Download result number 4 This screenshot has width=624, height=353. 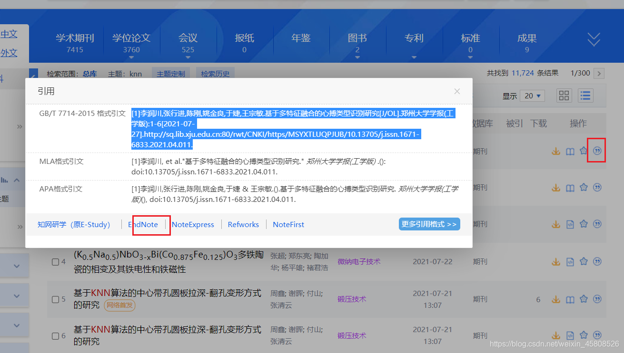click(x=555, y=261)
